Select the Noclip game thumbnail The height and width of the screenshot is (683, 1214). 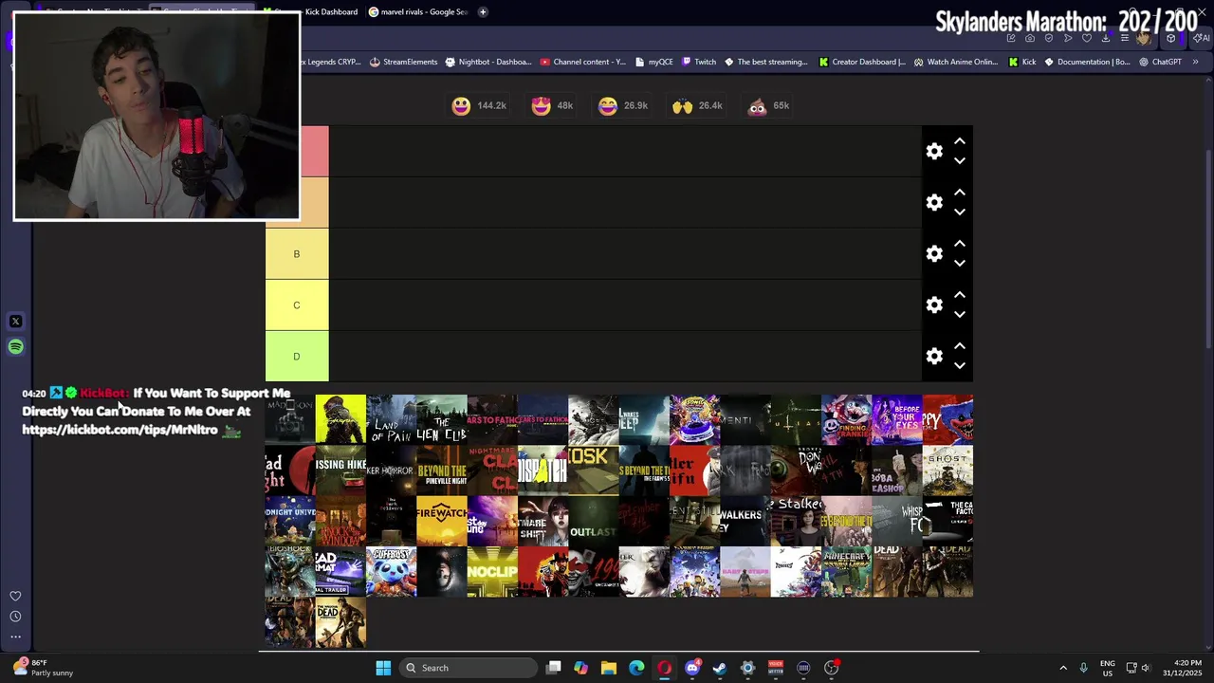pos(492,572)
